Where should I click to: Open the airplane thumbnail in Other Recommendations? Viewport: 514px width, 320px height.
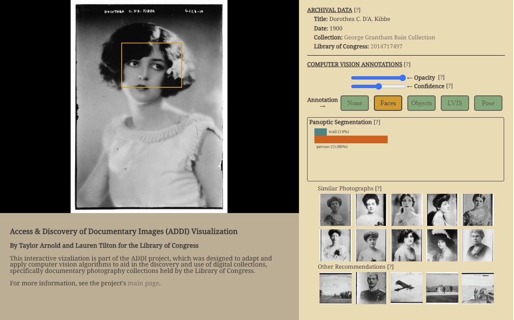[x=406, y=288]
